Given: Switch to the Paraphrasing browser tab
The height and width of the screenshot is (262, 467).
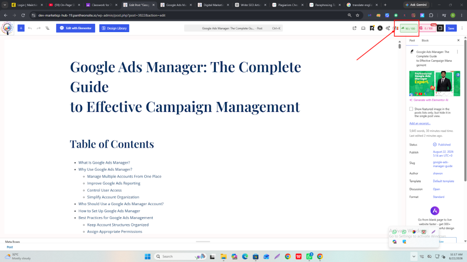Looking at the screenshot, I should (x=325, y=5).
